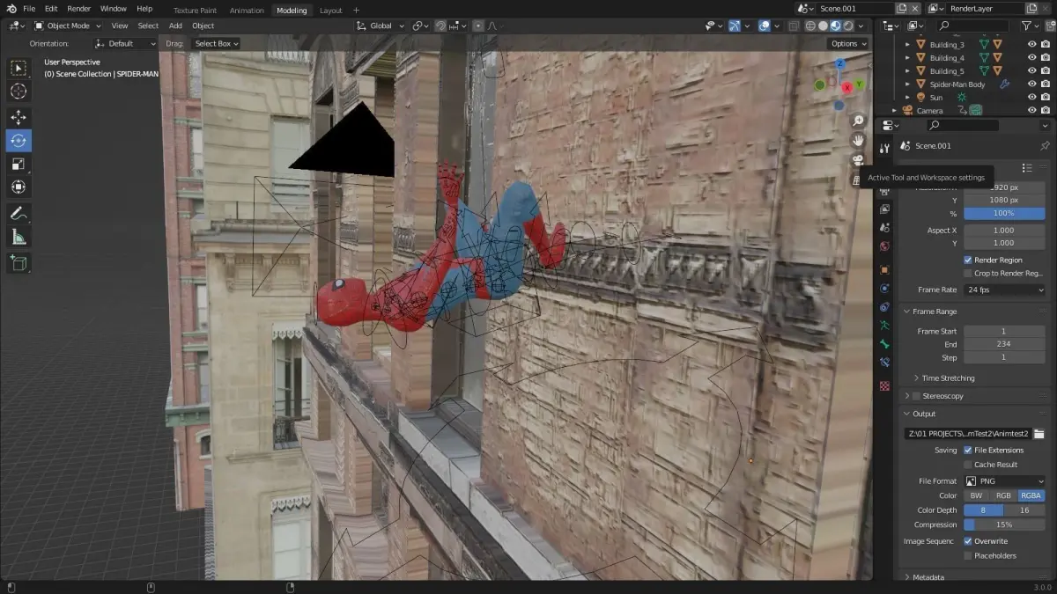Select the Cursor tool
Screen dimensions: 1057x594
(18, 92)
